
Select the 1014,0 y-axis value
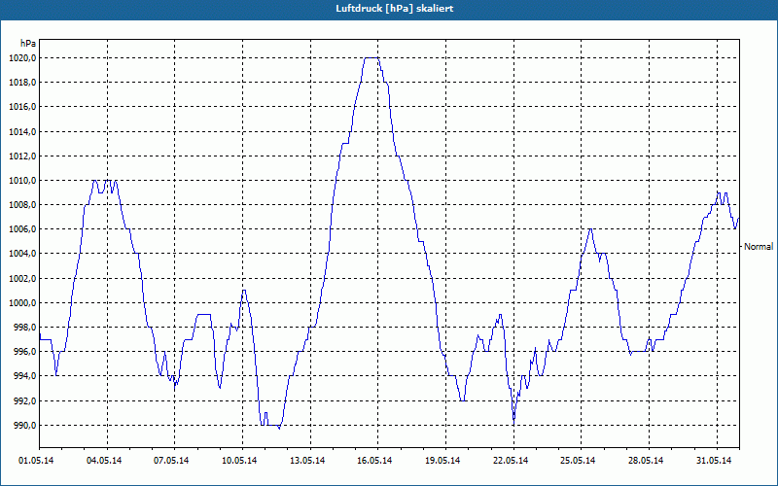(22, 131)
